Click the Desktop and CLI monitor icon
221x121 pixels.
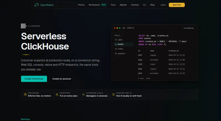click(114, 94)
